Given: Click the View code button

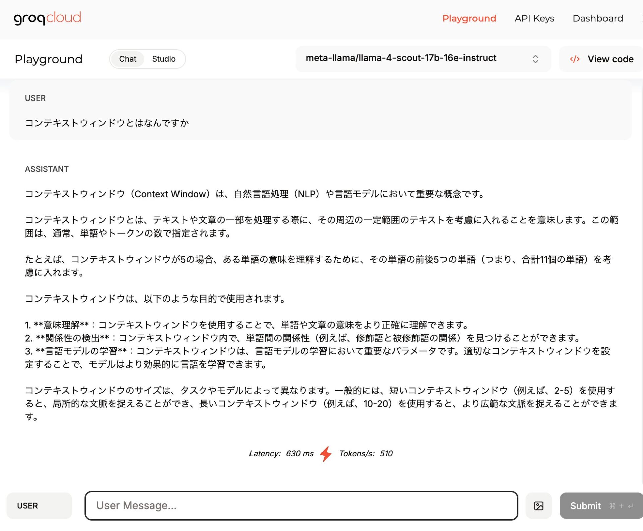Looking at the screenshot, I should click(610, 59).
